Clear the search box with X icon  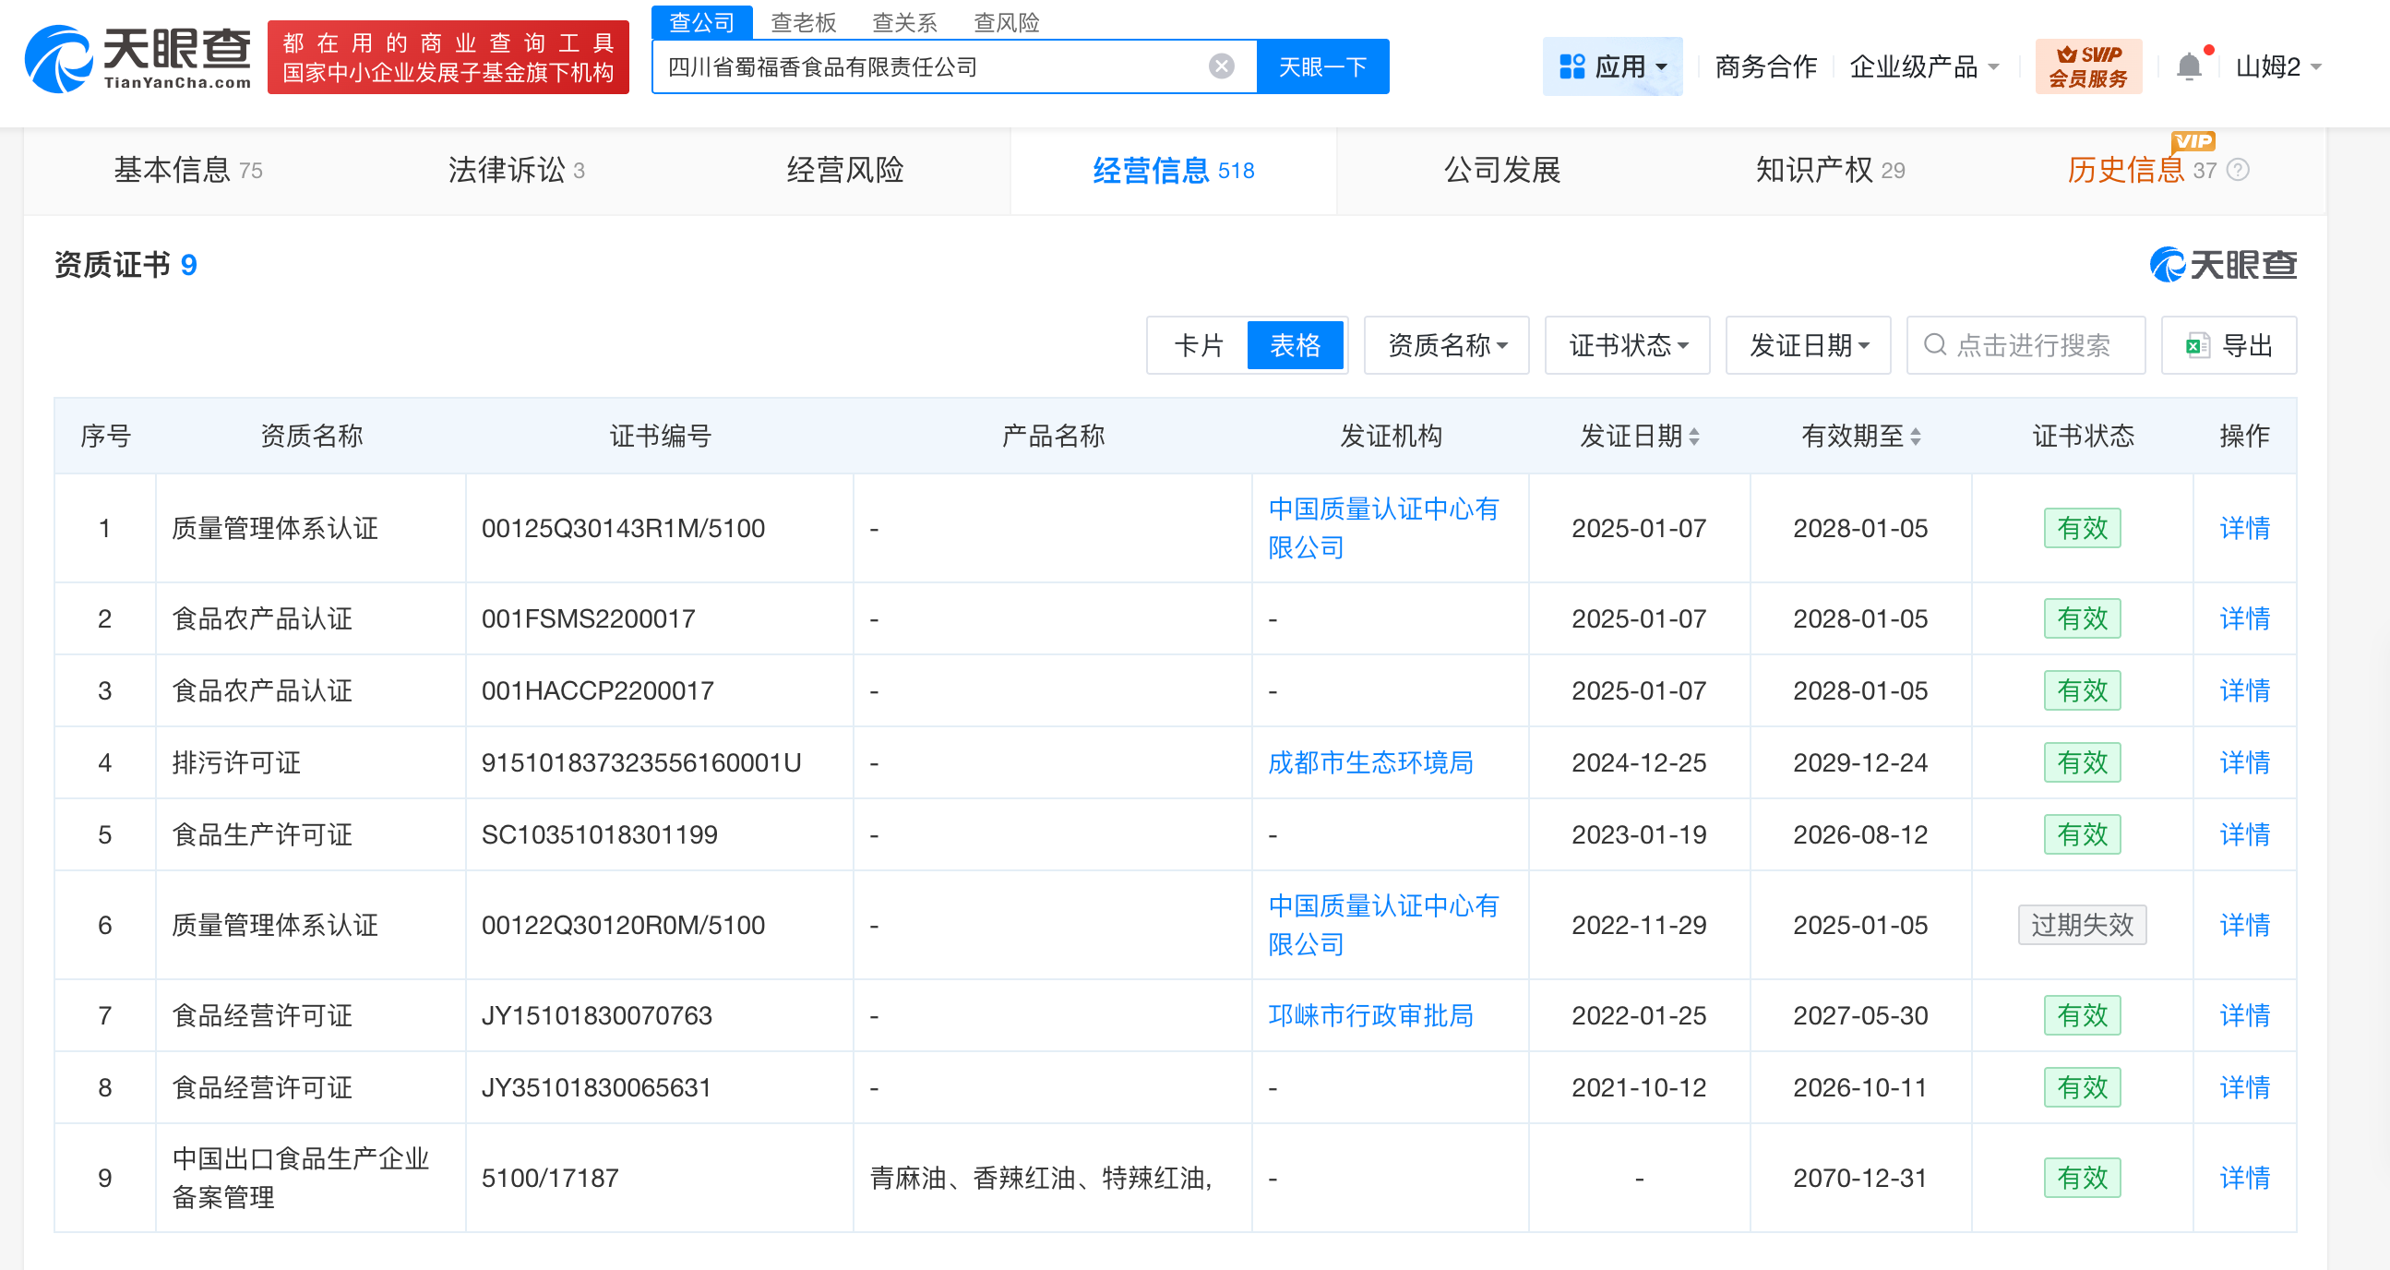1221,66
